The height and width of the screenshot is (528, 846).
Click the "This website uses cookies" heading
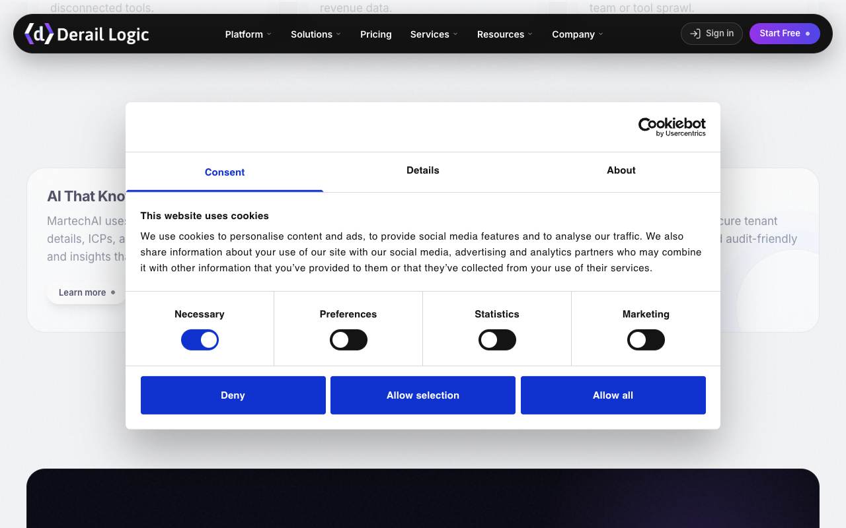click(x=205, y=216)
